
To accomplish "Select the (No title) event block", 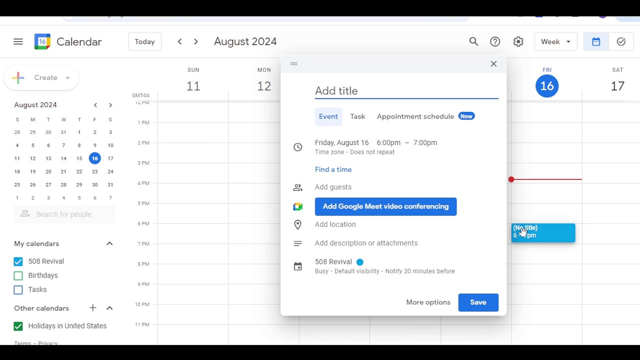I will click(x=543, y=232).
